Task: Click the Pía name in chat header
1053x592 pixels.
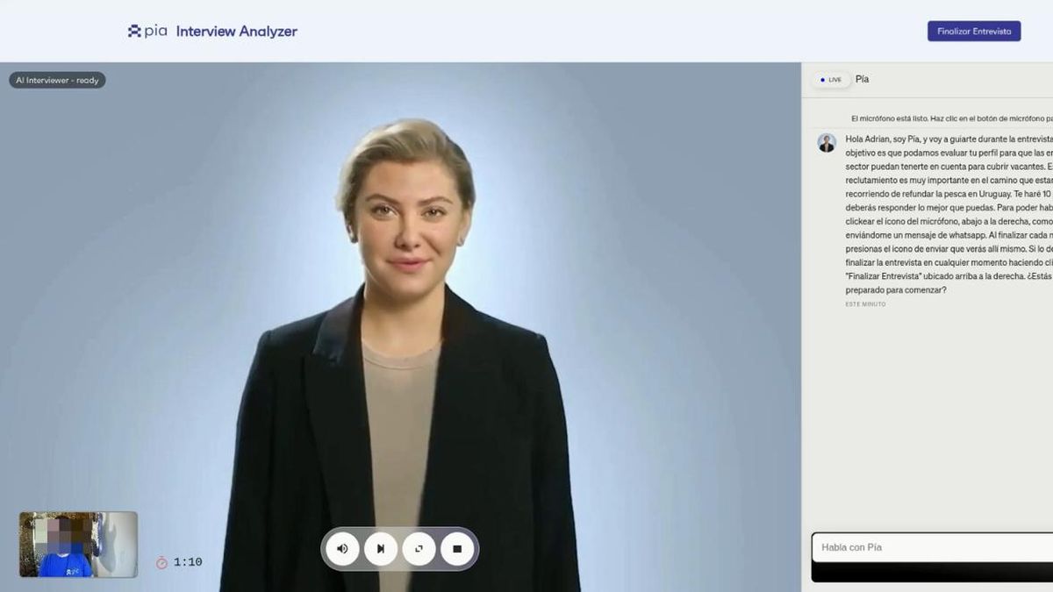Action: (862, 79)
